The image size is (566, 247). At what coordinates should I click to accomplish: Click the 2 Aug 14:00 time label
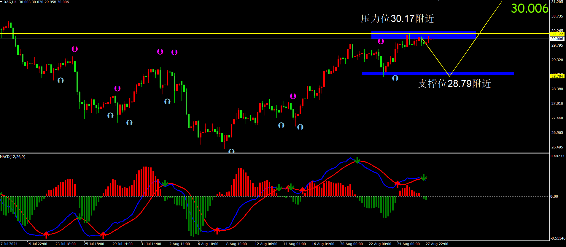(x=180, y=244)
